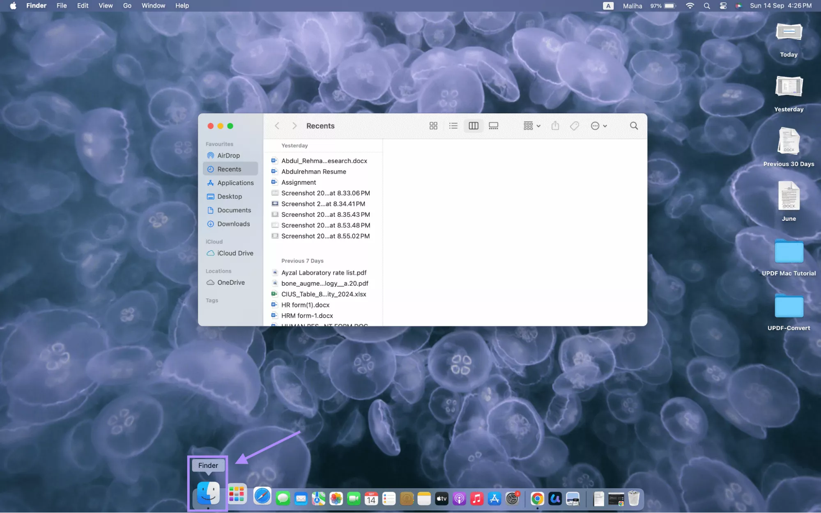Select AirDrop in the Finder sidebar

coord(228,155)
